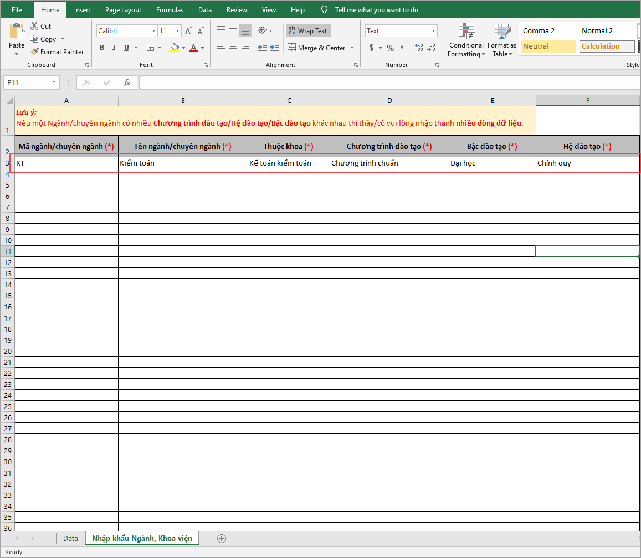The image size is (641, 558).
Task: Apply the Fill Color bucket icon
Action: [175, 48]
